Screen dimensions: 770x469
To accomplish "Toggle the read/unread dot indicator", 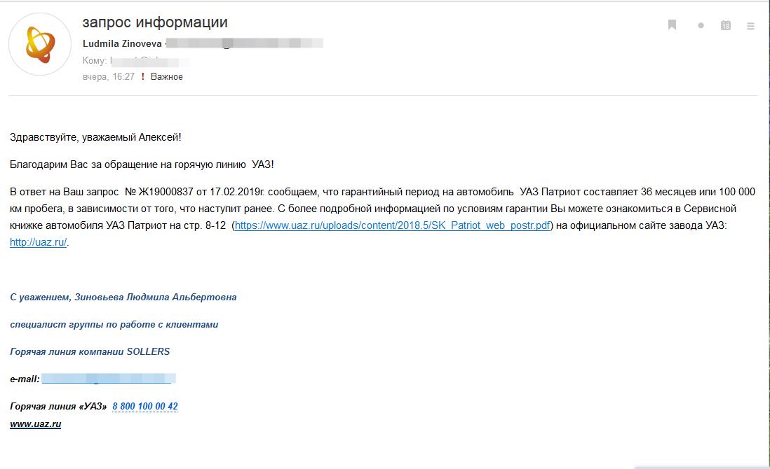I will pos(701,25).
